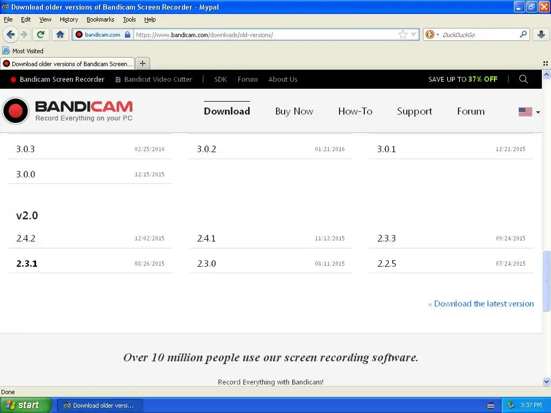
Task: Open the Bookmarks menu
Action: pyautogui.click(x=100, y=19)
